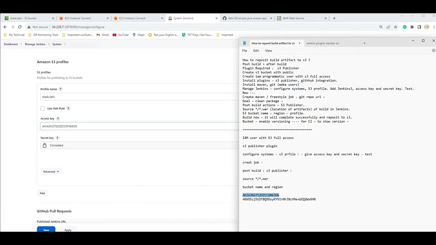Toggle the browser side panel icon
The width and height of the screenshot is (436, 245).
click(x=419, y=27)
